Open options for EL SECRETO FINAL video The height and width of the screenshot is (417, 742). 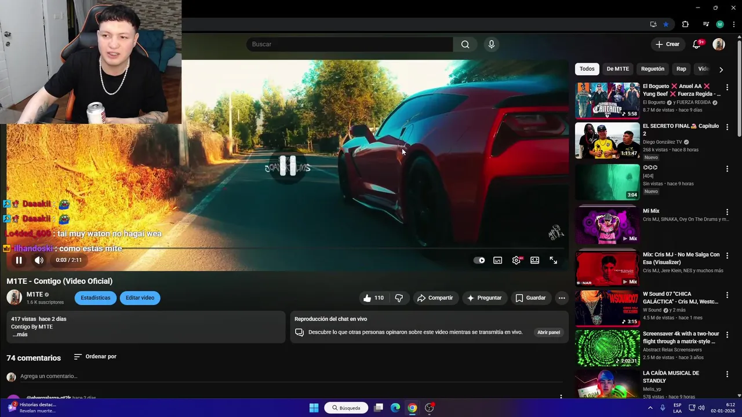click(727, 127)
